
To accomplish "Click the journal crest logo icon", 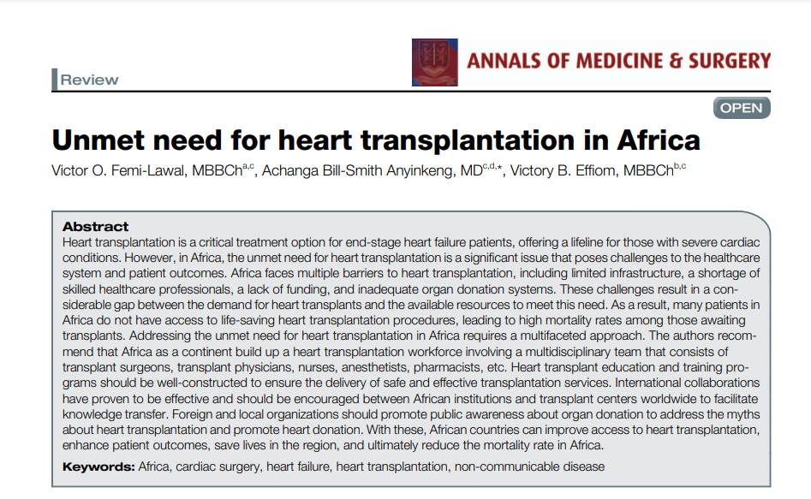I will click(x=435, y=62).
